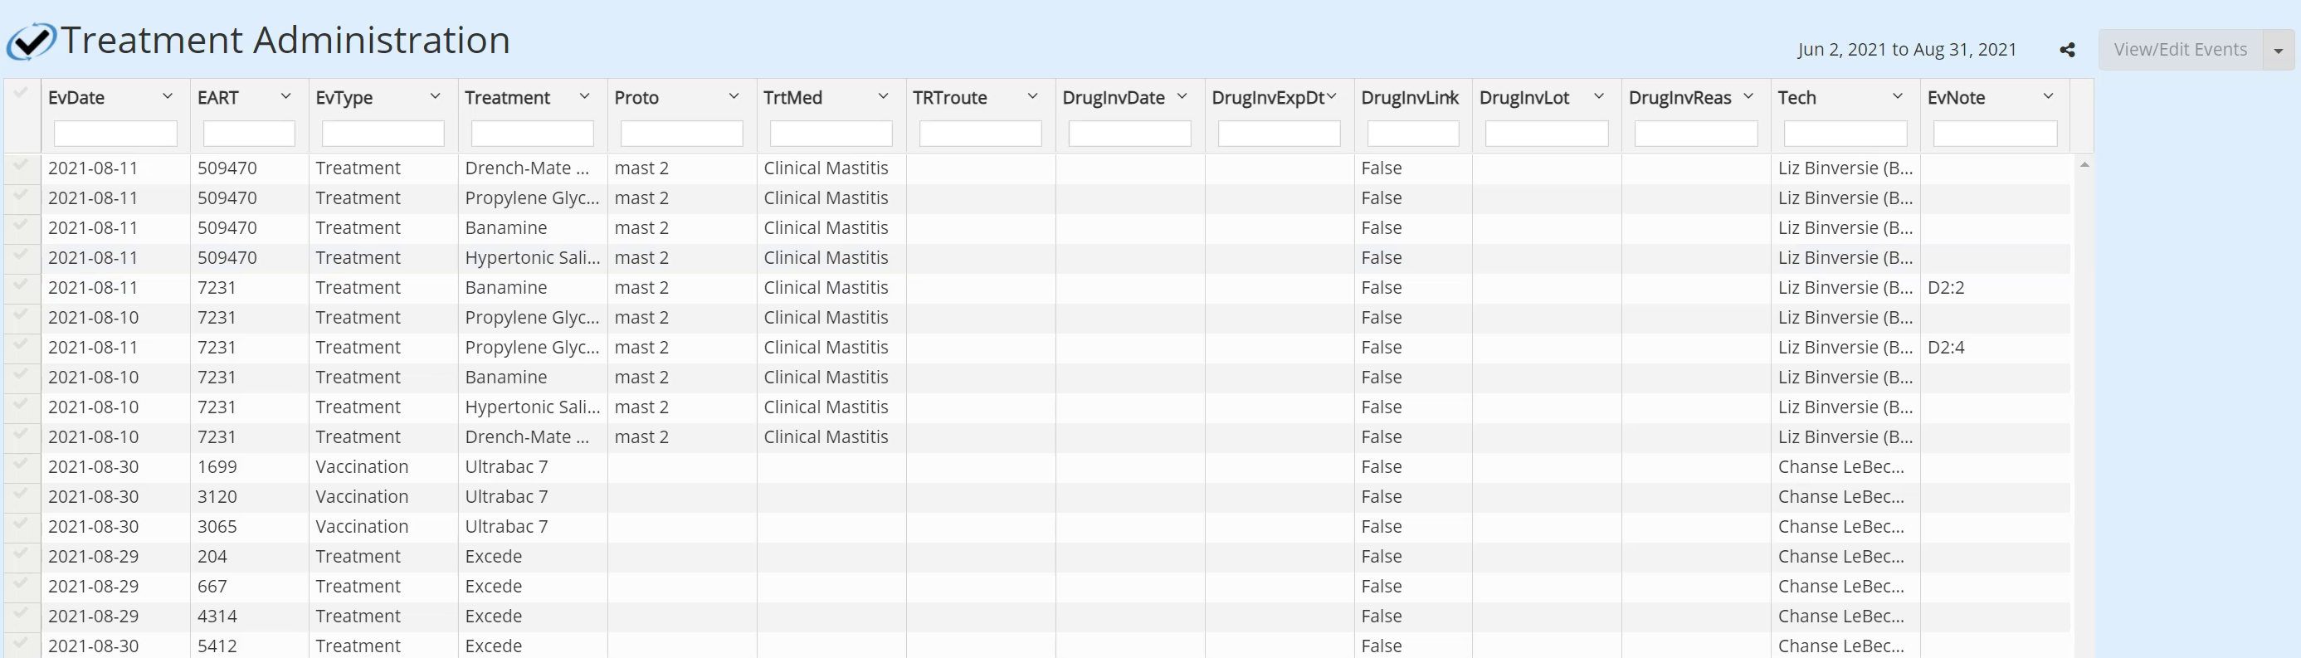This screenshot has height=658, width=2301.
Task: Click the EvNote filter input field
Action: [1995, 134]
